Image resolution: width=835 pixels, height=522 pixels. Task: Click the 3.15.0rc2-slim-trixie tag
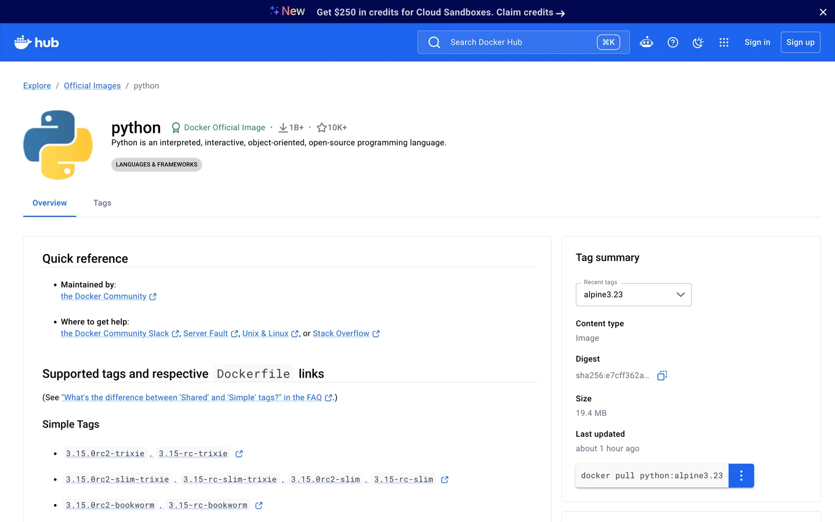pos(117,480)
